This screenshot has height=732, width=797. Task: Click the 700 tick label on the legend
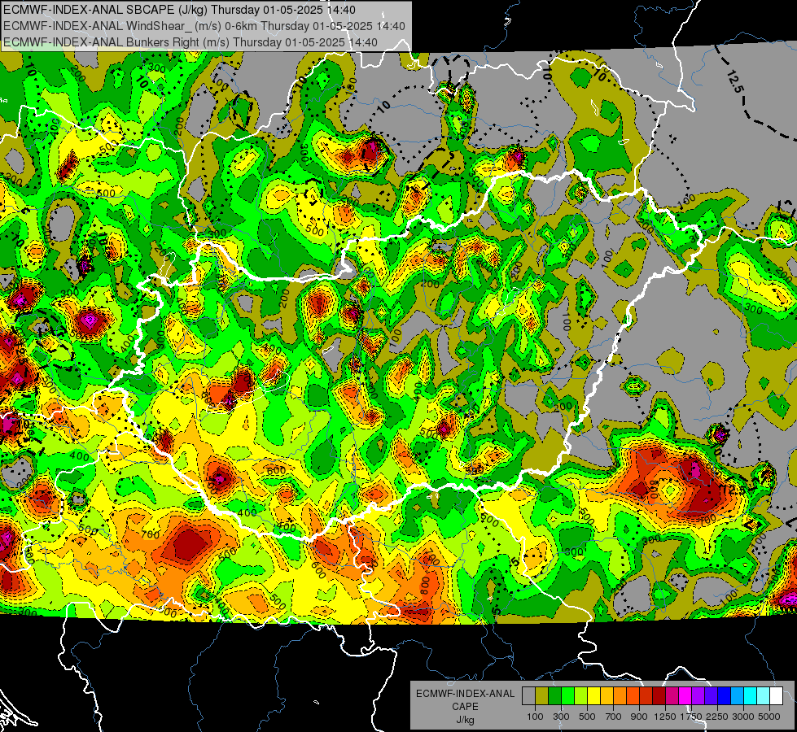[614, 717]
